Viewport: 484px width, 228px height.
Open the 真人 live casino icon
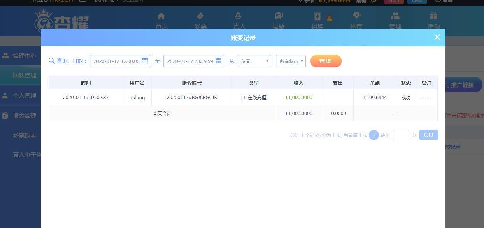click(238, 16)
